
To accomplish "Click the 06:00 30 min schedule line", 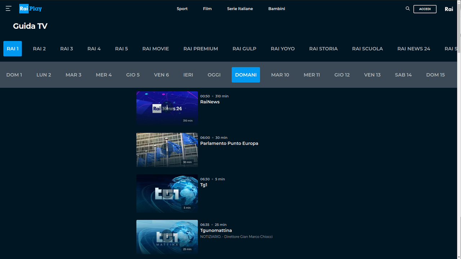I will 214,137.
